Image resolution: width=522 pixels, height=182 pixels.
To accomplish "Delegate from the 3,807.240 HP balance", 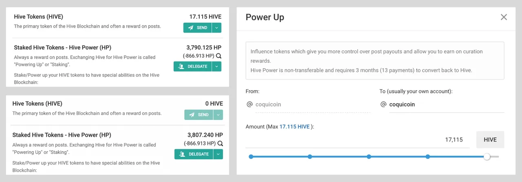I will tap(194, 154).
